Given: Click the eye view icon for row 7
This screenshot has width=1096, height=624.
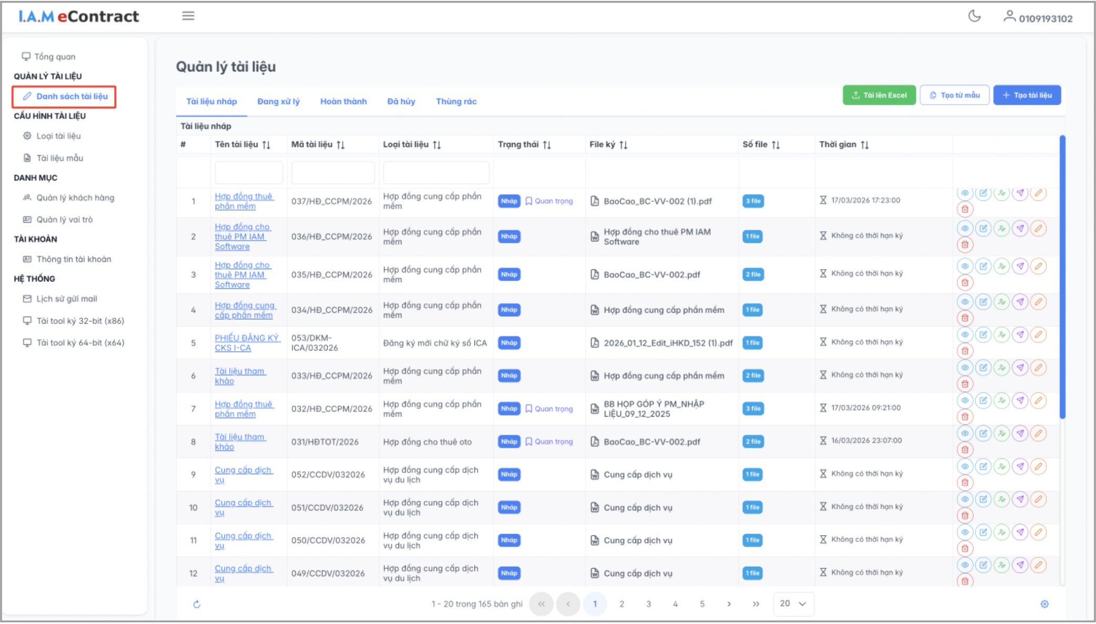Looking at the screenshot, I should click(x=965, y=401).
